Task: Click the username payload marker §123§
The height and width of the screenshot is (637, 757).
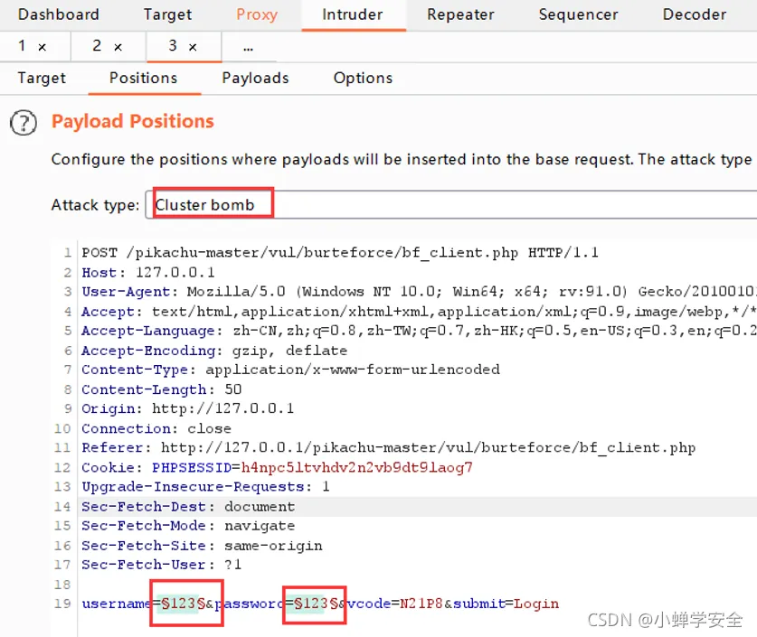Action: pos(184,604)
